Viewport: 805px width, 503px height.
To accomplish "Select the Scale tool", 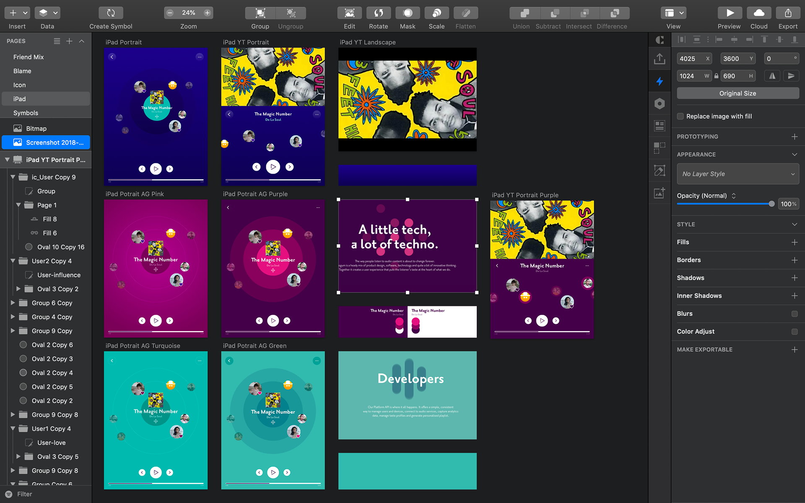I will pos(436,13).
